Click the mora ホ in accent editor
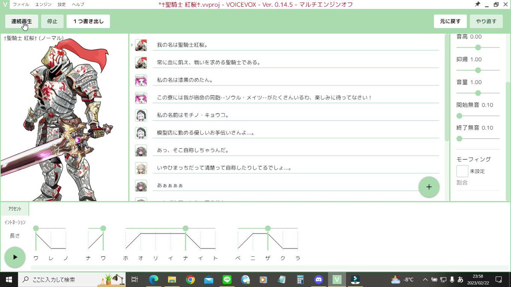 click(x=126, y=258)
